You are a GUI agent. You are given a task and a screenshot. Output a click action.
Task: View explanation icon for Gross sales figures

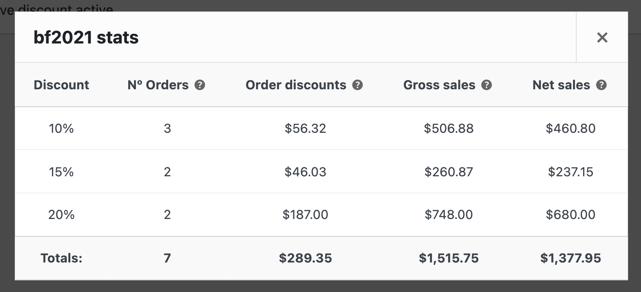pos(487,85)
